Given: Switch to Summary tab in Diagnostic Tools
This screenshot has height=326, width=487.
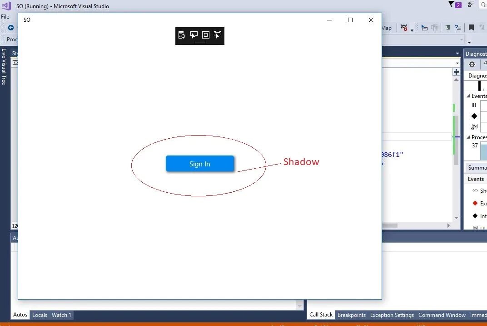Looking at the screenshot, I should click(477, 168).
